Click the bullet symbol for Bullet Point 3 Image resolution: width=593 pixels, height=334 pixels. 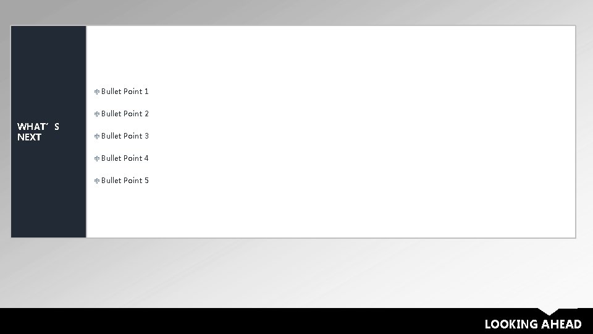(97, 136)
